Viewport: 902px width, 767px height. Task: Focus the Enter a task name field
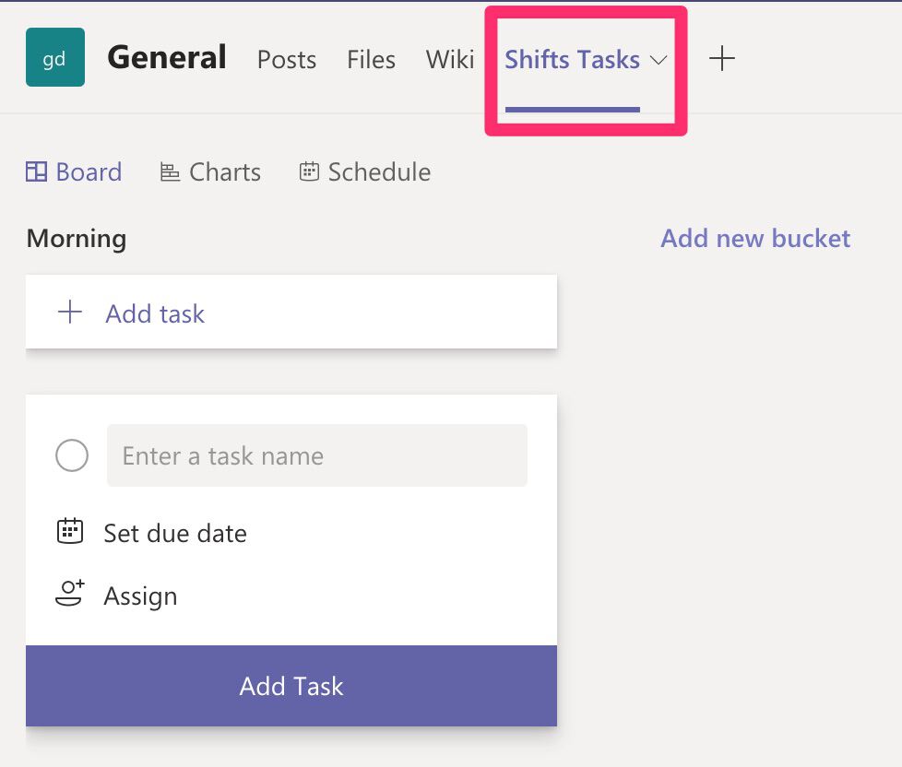[317, 455]
